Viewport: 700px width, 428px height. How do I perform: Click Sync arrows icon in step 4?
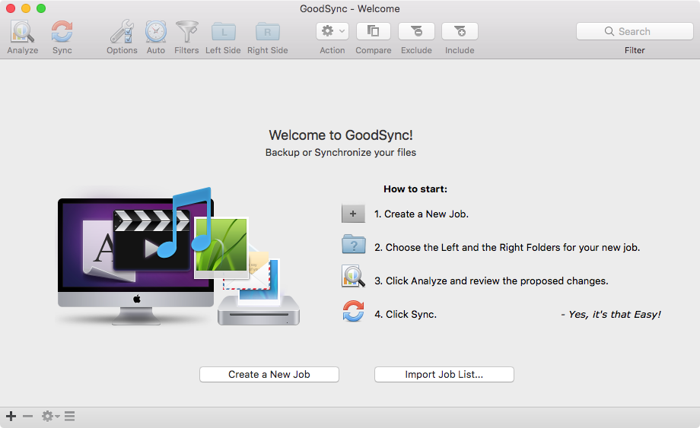[x=353, y=311]
